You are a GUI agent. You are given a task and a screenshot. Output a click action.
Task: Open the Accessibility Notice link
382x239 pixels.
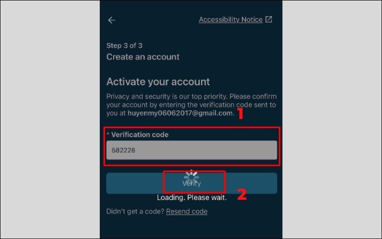(x=231, y=20)
